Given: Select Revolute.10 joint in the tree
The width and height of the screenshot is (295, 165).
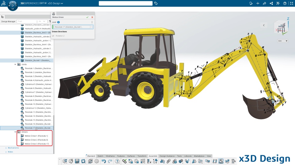Looking at the screenshot, I should click(37, 104).
